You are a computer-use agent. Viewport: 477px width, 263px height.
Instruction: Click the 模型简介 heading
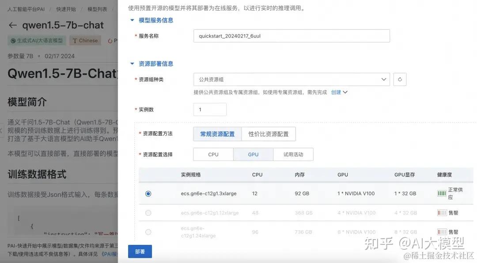click(x=27, y=102)
